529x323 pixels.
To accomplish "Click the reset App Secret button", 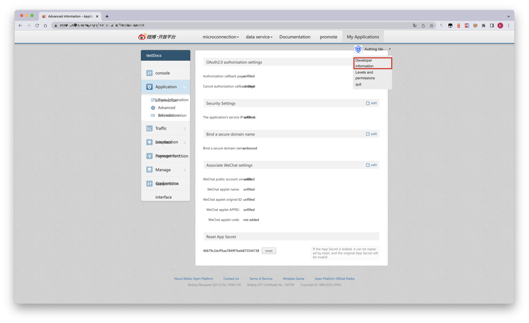I will 269,251.
